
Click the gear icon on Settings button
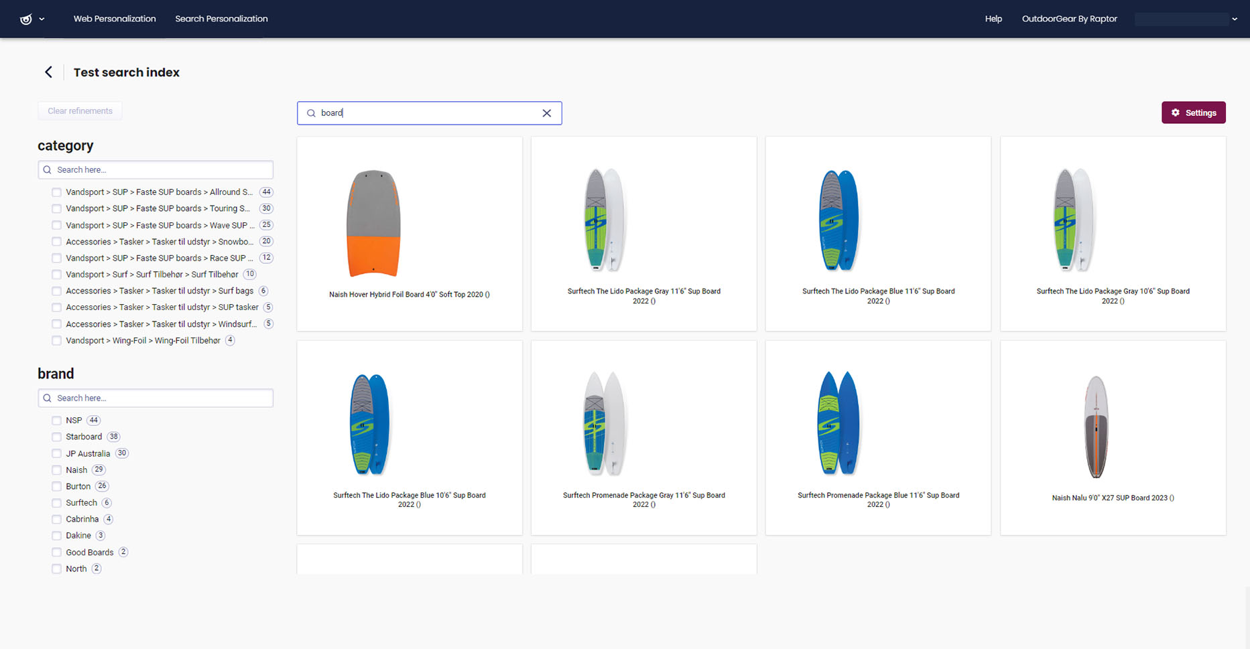1176,113
